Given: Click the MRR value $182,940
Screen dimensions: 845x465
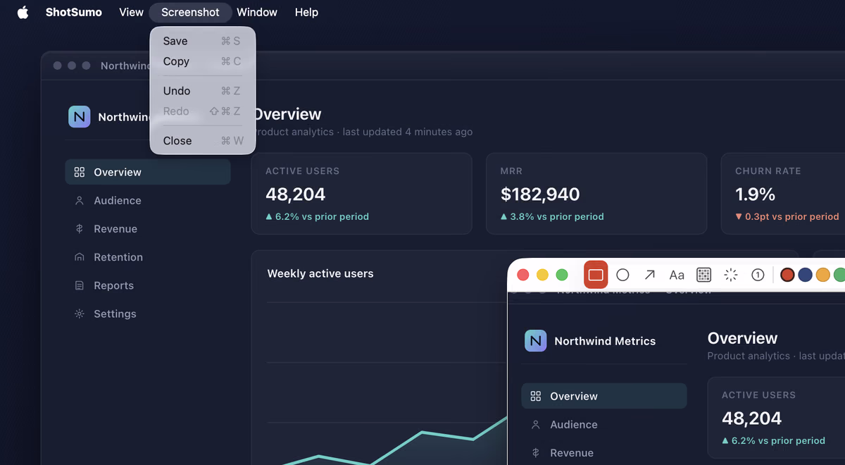Looking at the screenshot, I should [540, 194].
